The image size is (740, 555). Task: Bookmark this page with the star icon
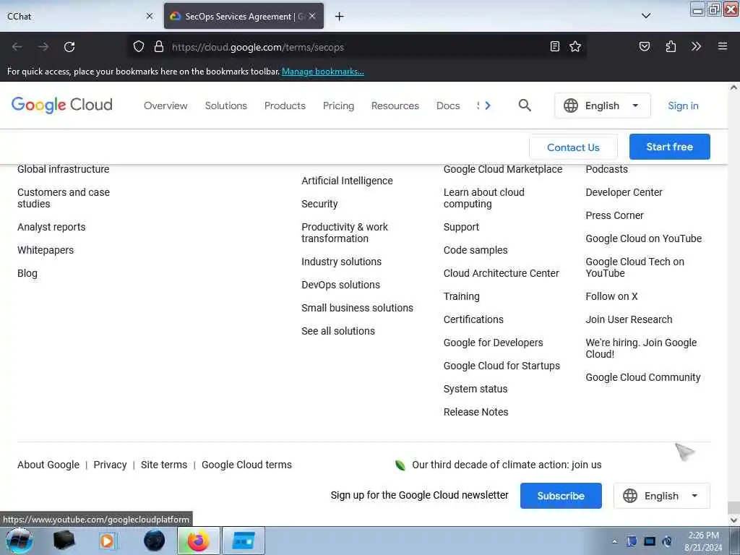point(575,46)
